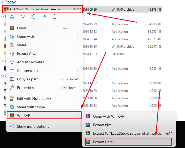Collapse the Today group chevron
This screenshot has width=185, height=148.
(x=2, y=2)
